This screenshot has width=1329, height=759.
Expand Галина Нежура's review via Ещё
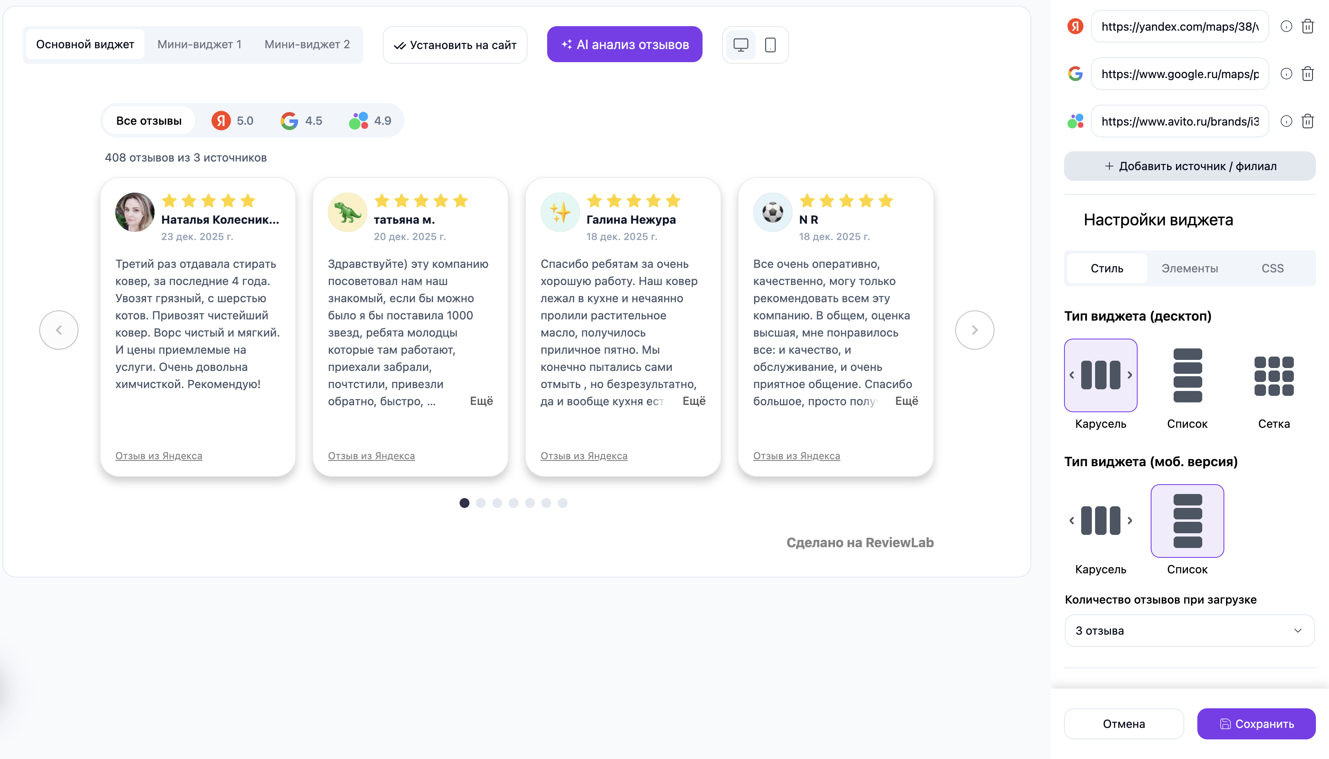pyautogui.click(x=695, y=401)
